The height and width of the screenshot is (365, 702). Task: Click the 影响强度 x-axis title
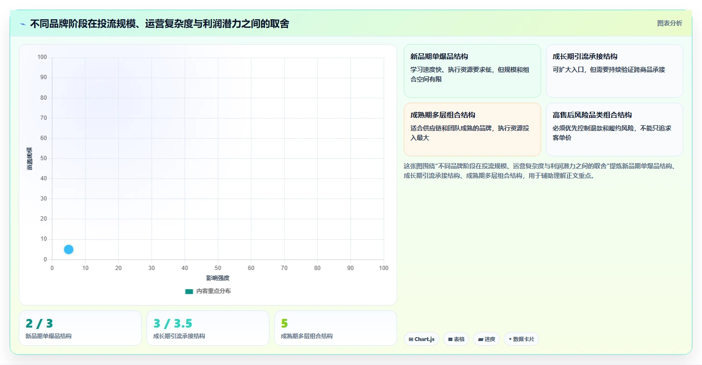coord(218,278)
